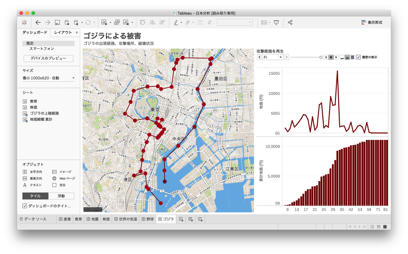
Task: Click the new dashboard tab icon
Action: click(x=191, y=219)
